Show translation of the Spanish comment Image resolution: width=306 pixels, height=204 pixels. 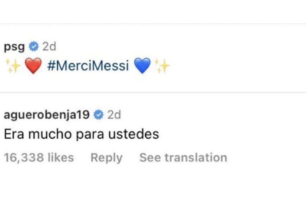183,158
